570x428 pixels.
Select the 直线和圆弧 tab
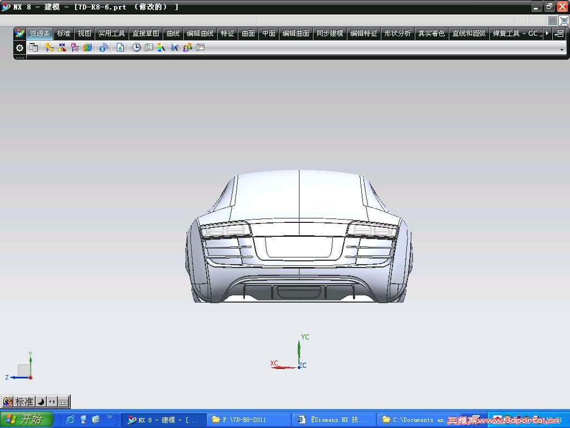tap(469, 33)
